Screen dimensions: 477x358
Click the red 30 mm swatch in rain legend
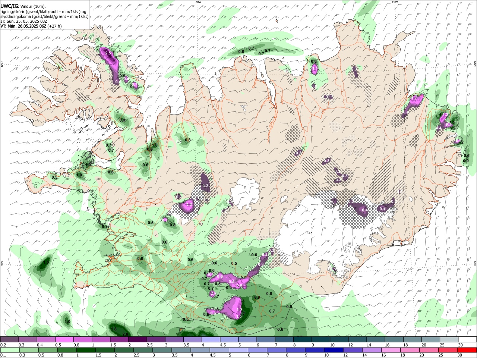(x=467, y=350)
